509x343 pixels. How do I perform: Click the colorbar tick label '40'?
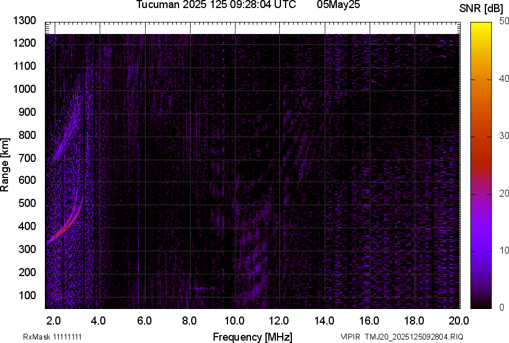(x=504, y=78)
